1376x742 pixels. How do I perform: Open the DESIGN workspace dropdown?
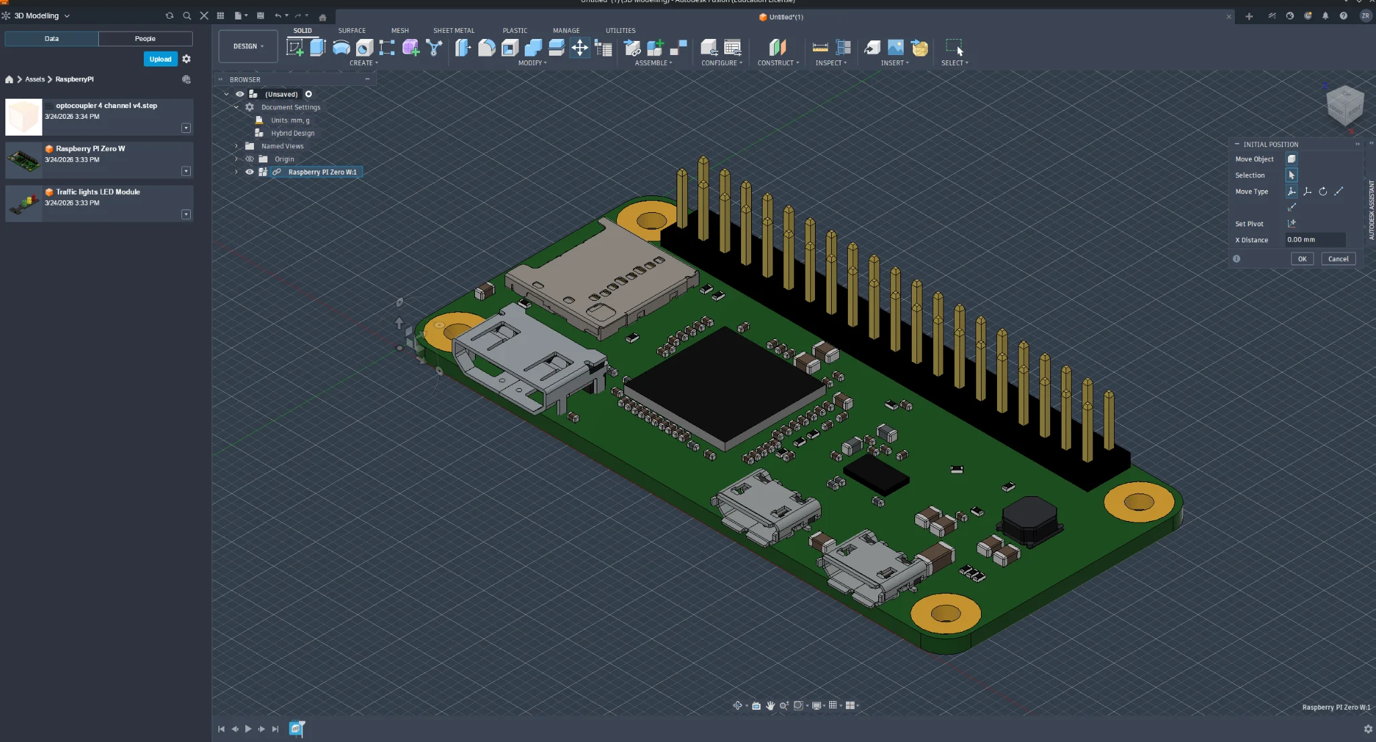click(248, 46)
